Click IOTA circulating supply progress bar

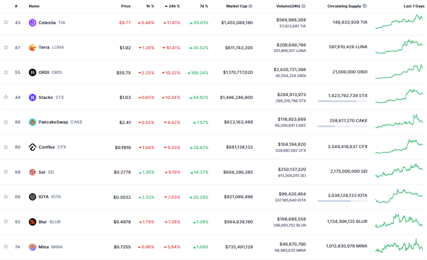[x=342, y=201]
